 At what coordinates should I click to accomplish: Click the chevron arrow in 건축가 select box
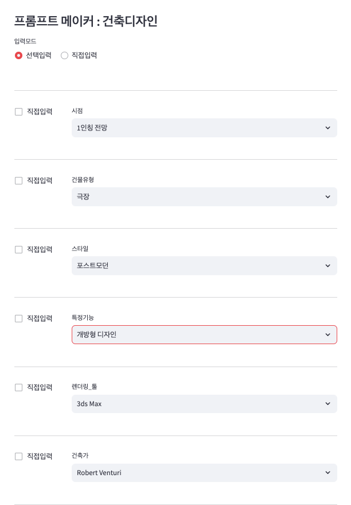(x=327, y=472)
